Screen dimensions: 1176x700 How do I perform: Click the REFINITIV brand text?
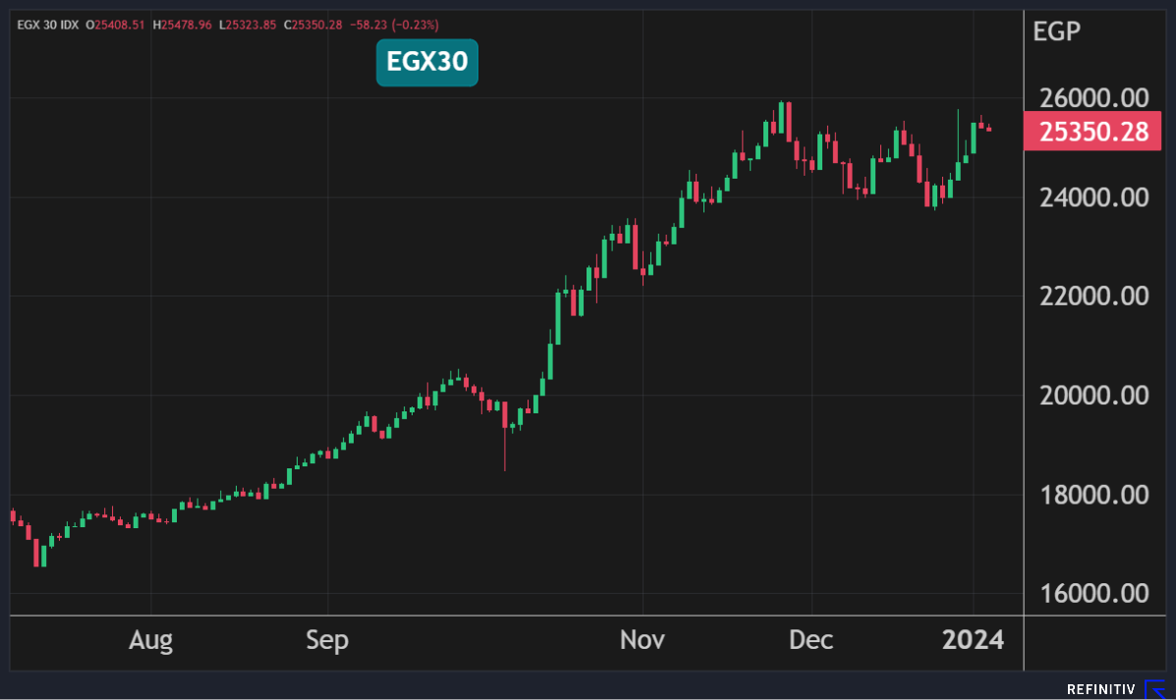click(x=1102, y=690)
